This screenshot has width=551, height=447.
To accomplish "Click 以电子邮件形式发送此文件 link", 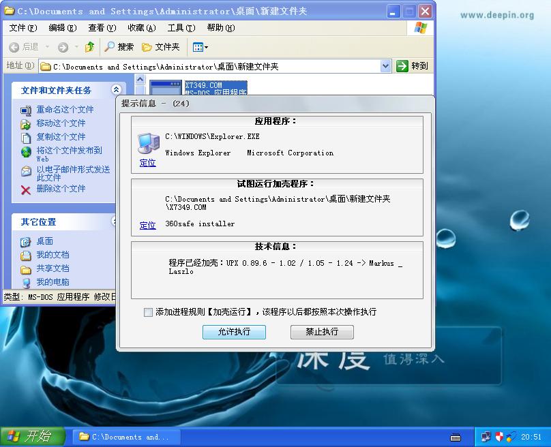I will point(73,174).
